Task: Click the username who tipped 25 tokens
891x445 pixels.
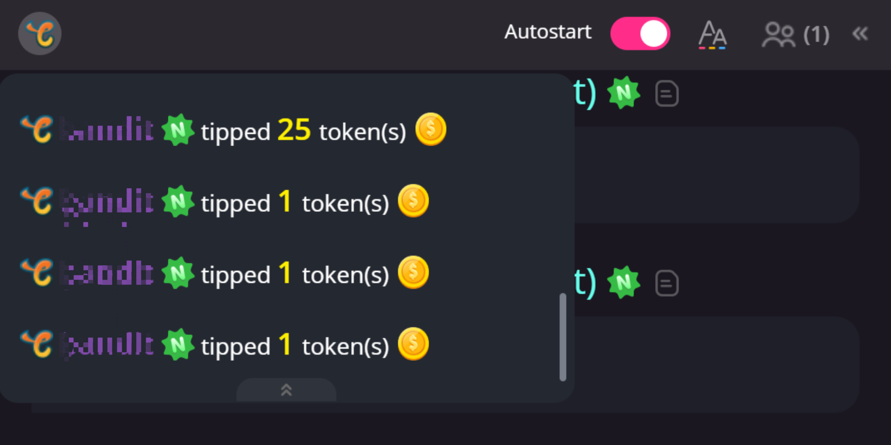Action: coord(107,129)
